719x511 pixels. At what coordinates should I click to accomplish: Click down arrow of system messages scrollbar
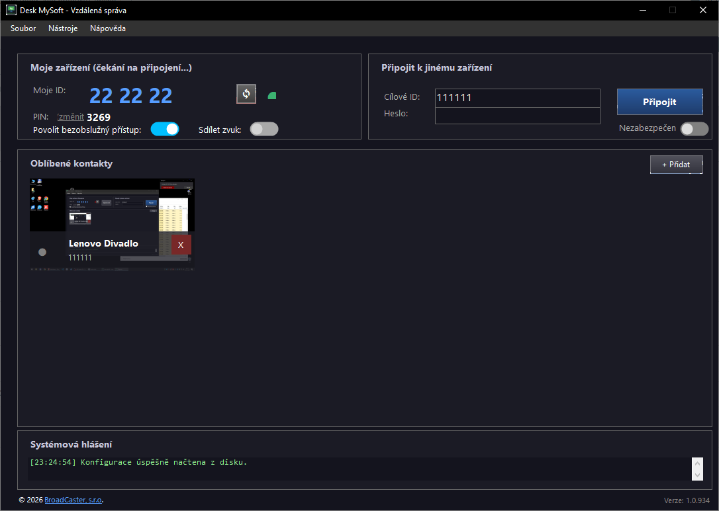[x=697, y=475]
